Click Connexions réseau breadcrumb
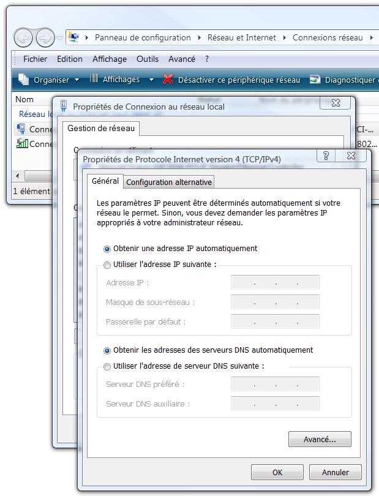This screenshot has height=496, width=379. click(328, 37)
